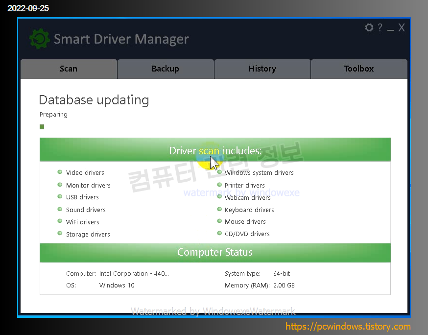This screenshot has height=335, width=428.
Task: Select "USB drivers" list entry
Action: point(82,197)
